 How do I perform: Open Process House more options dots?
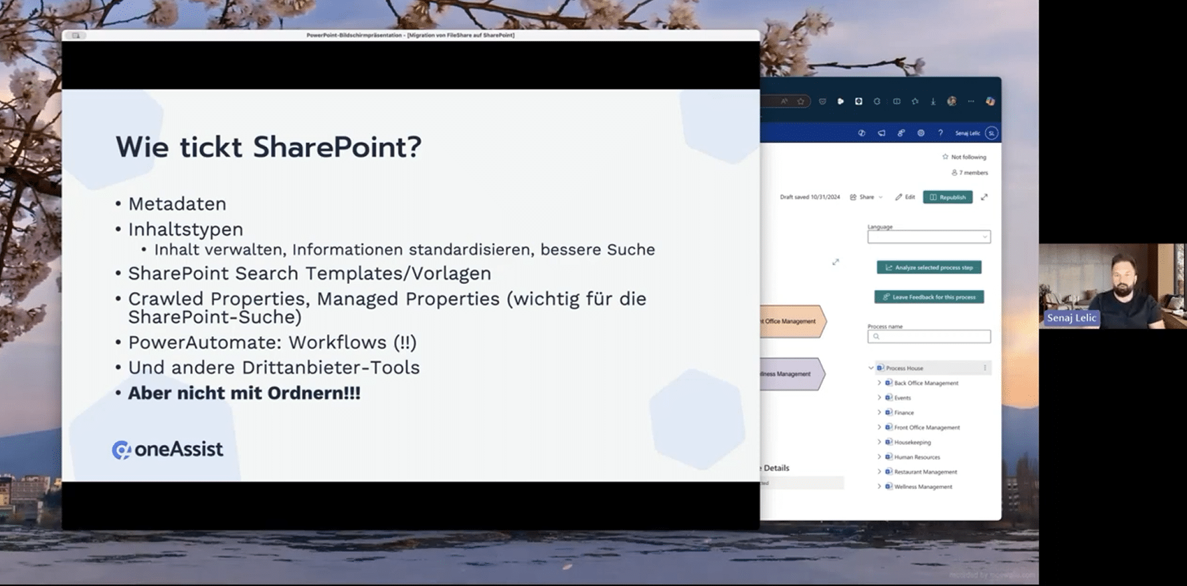tap(984, 368)
